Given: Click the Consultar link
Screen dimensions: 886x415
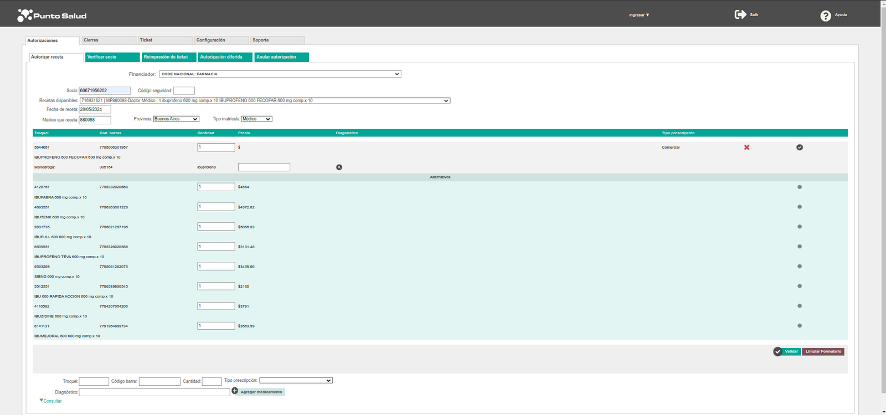Looking at the screenshot, I should (53, 401).
